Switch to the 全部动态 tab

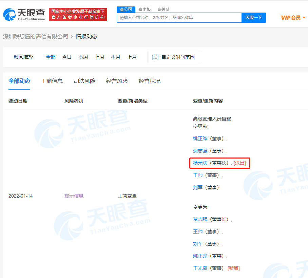coord(19,81)
